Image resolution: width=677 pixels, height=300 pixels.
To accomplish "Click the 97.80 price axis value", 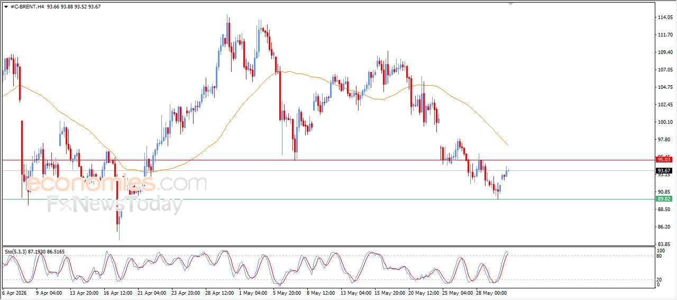I will (x=665, y=140).
